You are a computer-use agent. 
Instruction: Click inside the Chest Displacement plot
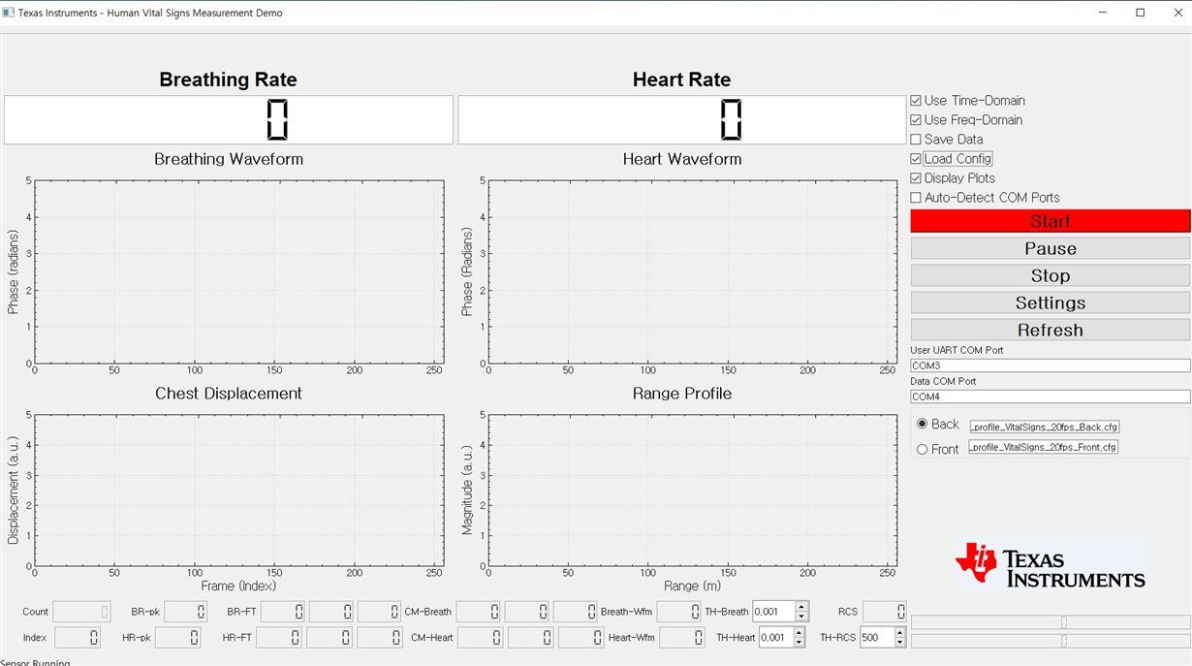click(239, 490)
